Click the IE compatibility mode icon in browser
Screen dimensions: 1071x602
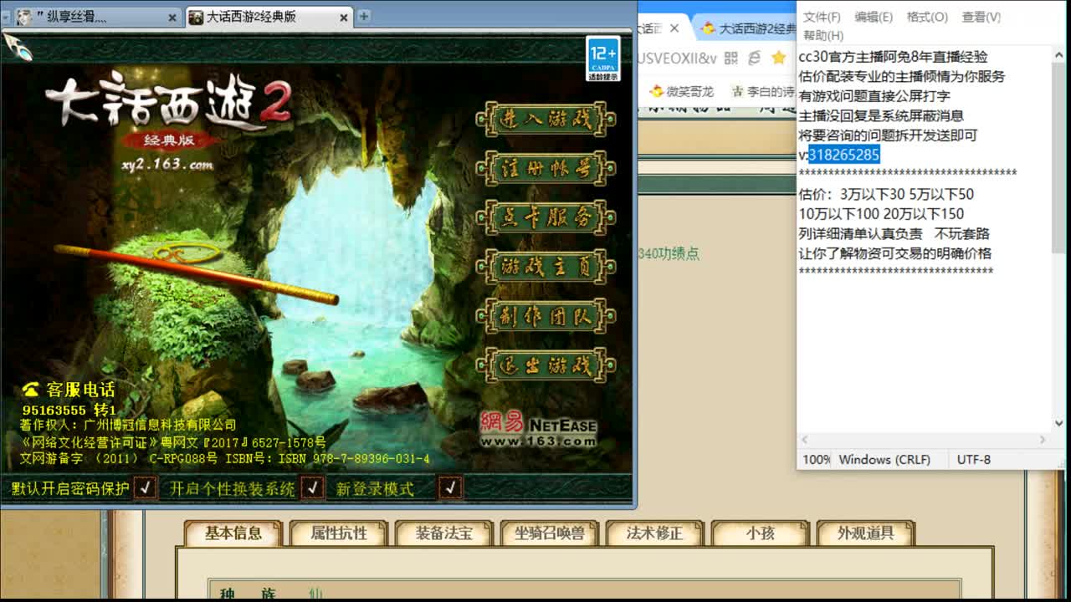(x=755, y=58)
